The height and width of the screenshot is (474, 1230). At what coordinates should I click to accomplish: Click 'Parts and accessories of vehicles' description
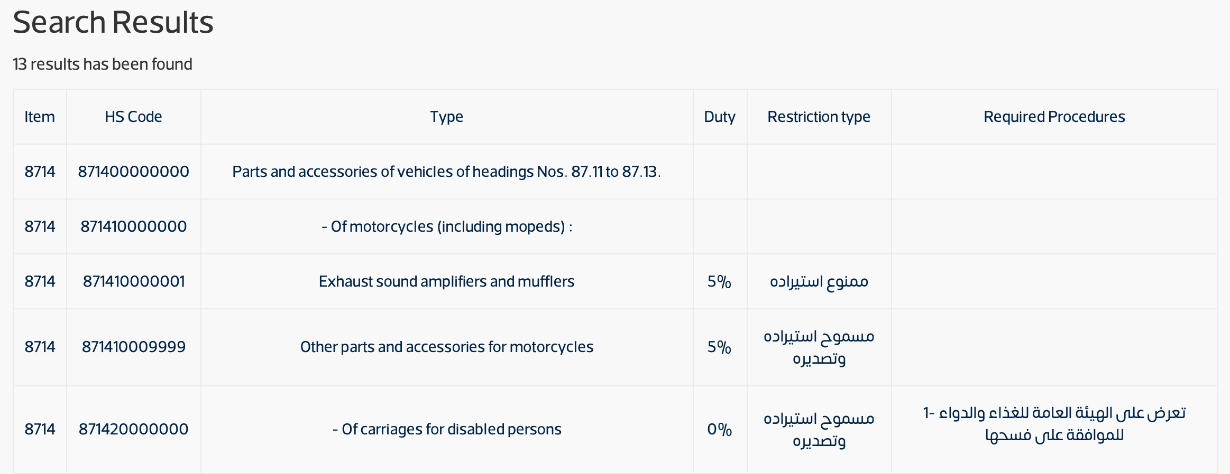coord(446,172)
